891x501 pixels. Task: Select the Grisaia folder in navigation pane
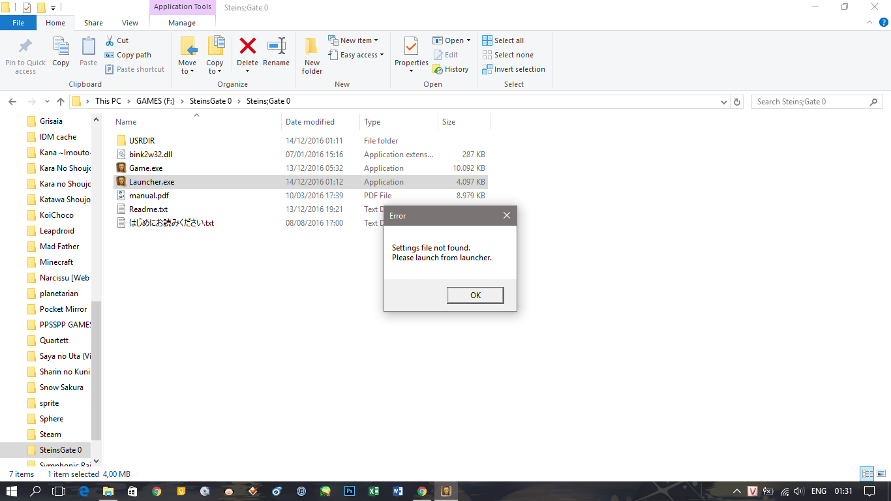tap(51, 121)
